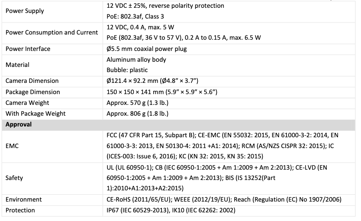Viewport: 361px width, 221px height.
Task: Click the With Package Weight label
Action: pyautogui.click(x=35, y=114)
